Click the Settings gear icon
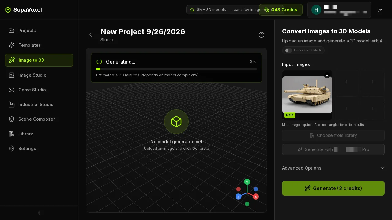Image resolution: width=392 pixels, height=220 pixels. point(12,148)
